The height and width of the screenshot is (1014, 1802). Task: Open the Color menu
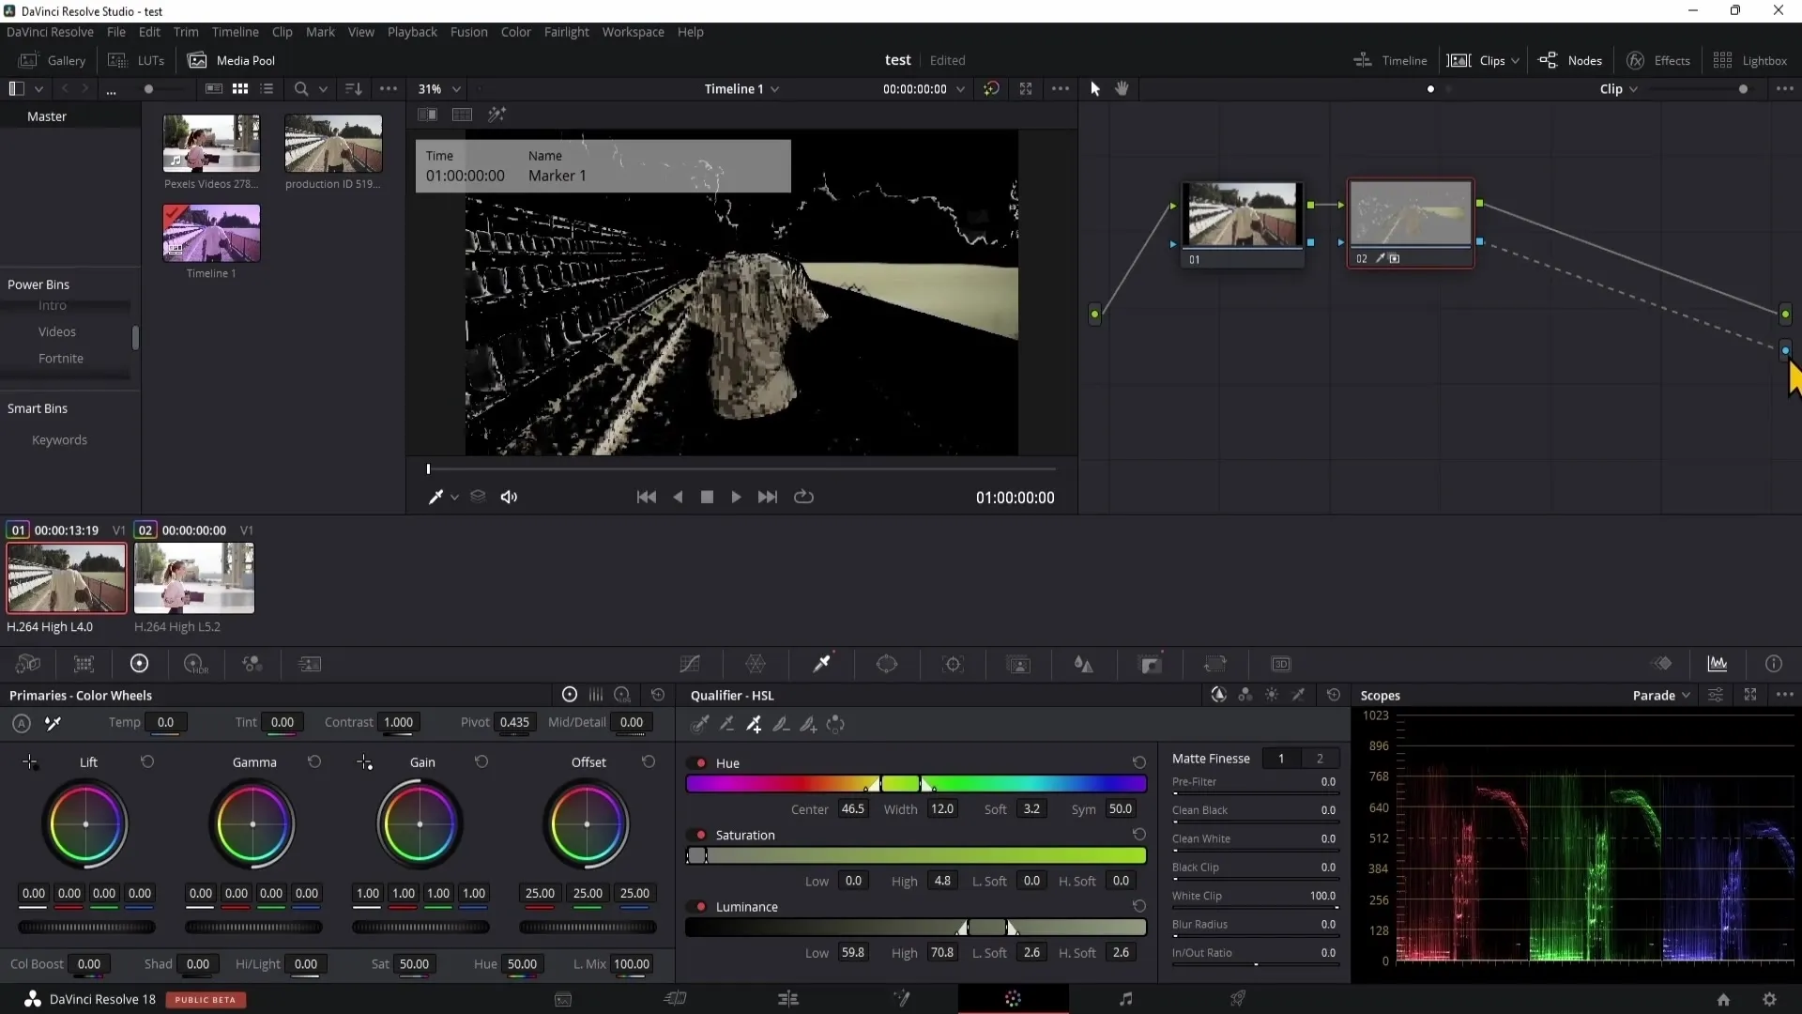[515, 32]
